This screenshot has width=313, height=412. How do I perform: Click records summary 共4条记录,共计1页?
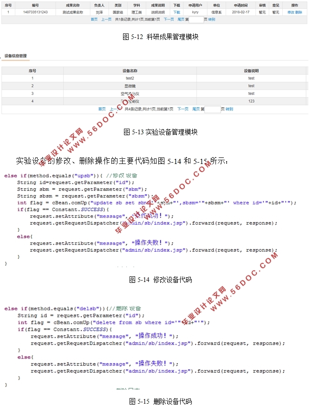point(140,109)
